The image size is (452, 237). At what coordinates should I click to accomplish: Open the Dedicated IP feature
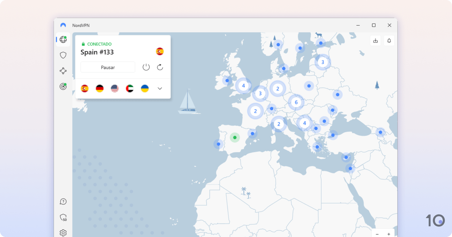tap(63, 86)
